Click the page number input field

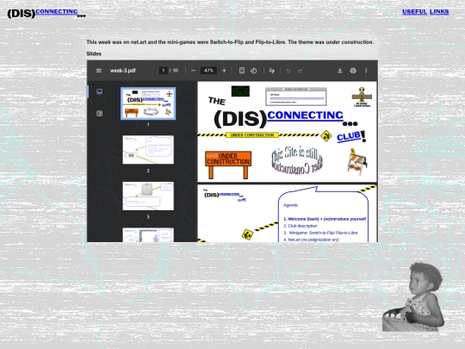click(x=163, y=71)
